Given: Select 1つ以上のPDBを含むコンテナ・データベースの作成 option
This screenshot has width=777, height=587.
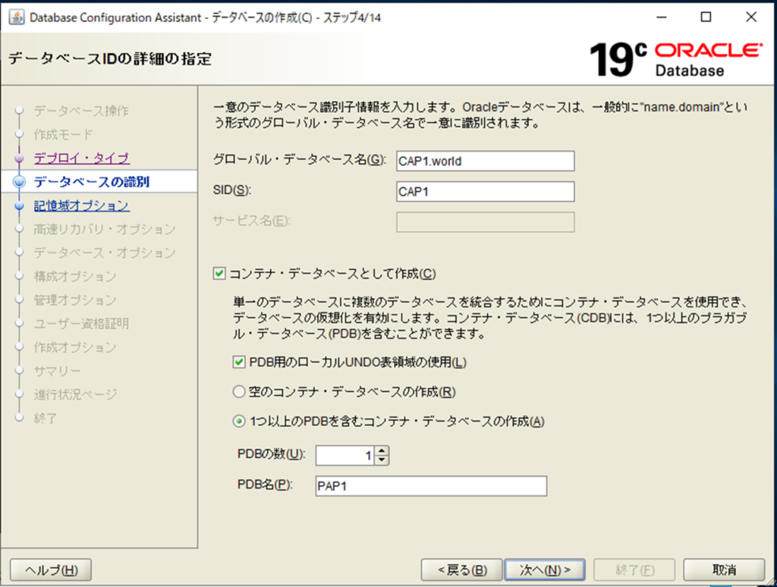Looking at the screenshot, I should (240, 422).
